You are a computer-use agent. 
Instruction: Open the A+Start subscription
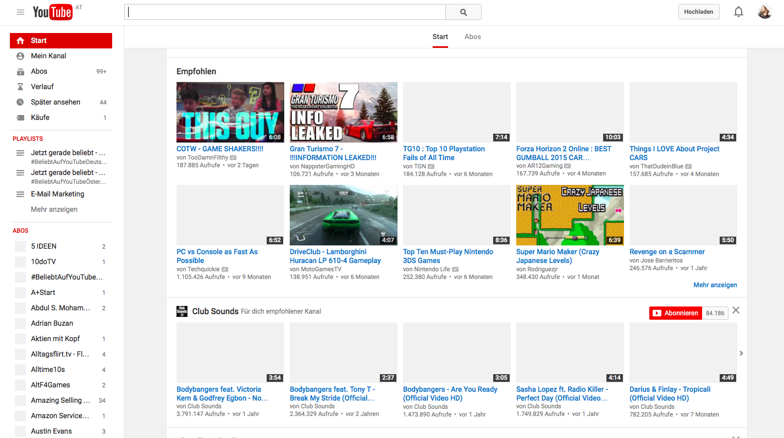[x=61, y=293]
